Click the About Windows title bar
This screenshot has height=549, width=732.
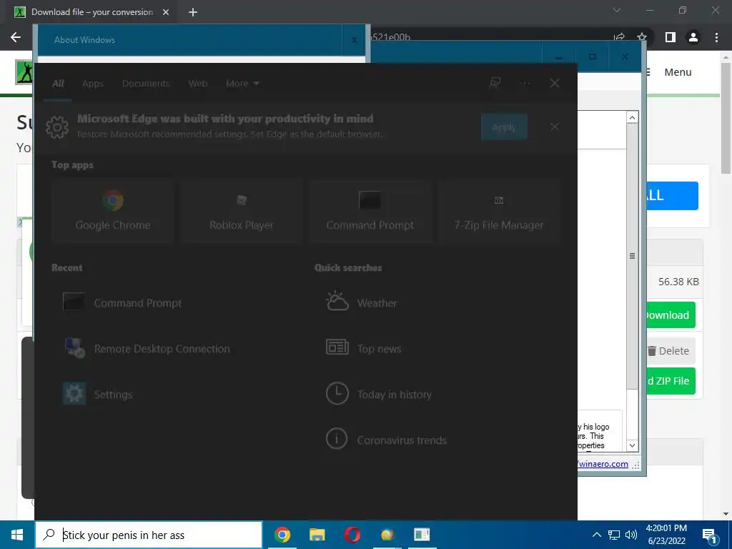tap(190, 40)
